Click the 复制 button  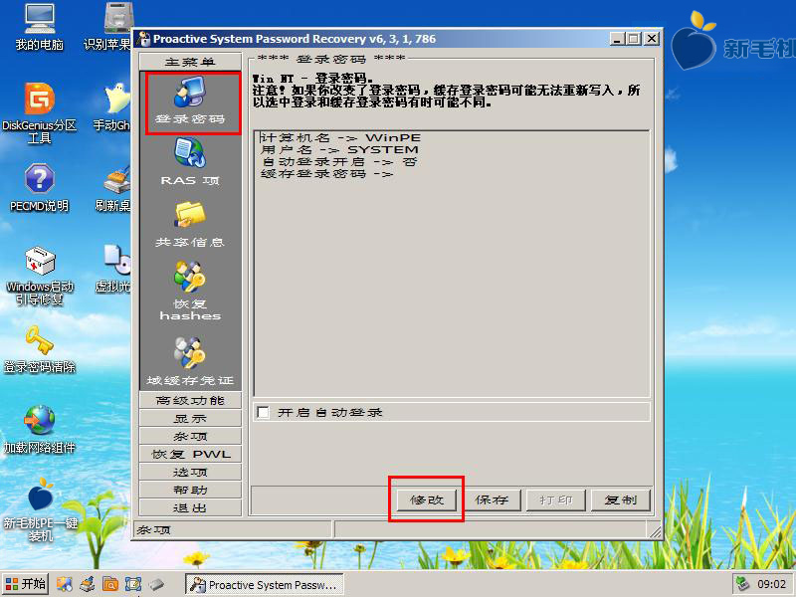point(620,500)
